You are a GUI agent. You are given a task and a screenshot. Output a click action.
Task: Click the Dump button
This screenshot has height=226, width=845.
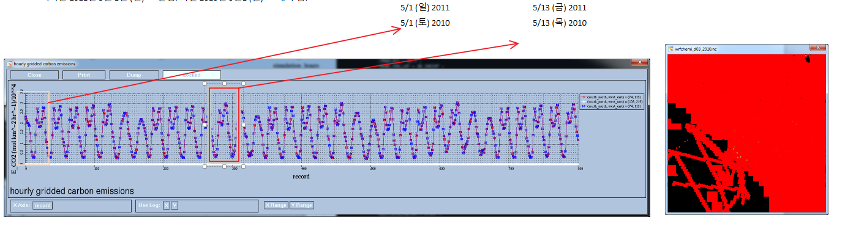point(134,75)
